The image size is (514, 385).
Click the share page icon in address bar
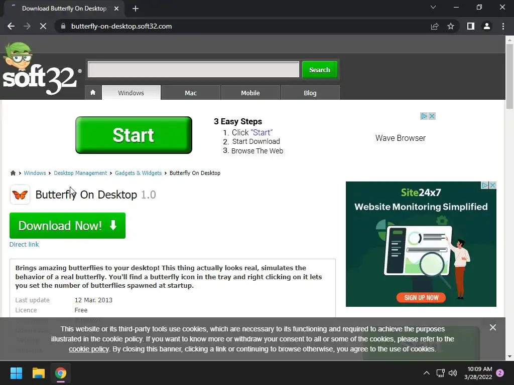point(435,26)
